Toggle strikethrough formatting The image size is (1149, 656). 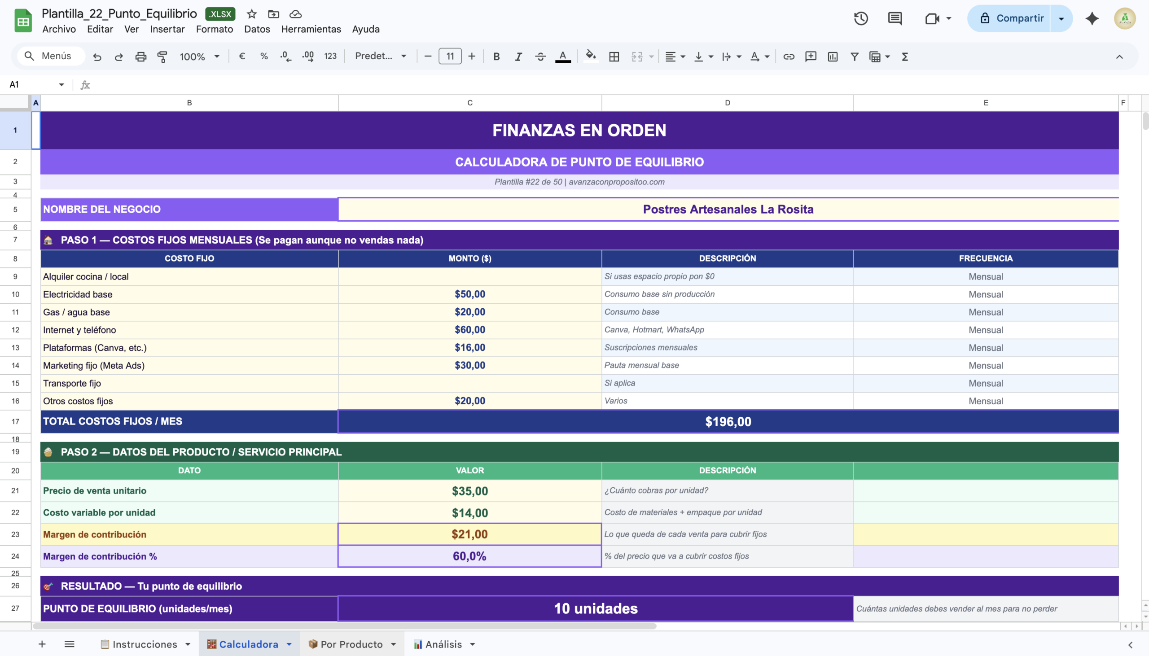pyautogui.click(x=540, y=57)
